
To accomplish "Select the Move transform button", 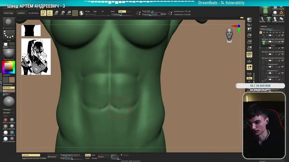I will (x=56, y=13).
